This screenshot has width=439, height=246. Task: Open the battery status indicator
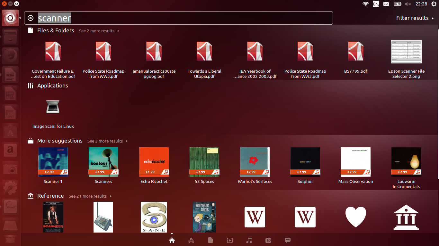[398, 4]
